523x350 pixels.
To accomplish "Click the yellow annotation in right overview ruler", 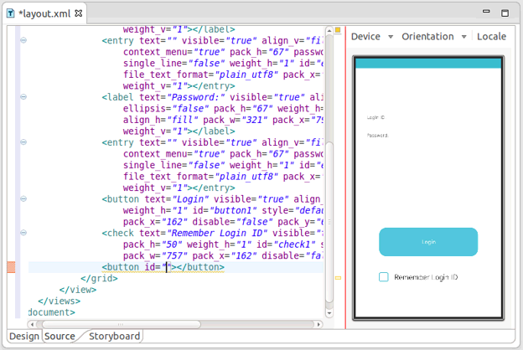I will coord(338,277).
